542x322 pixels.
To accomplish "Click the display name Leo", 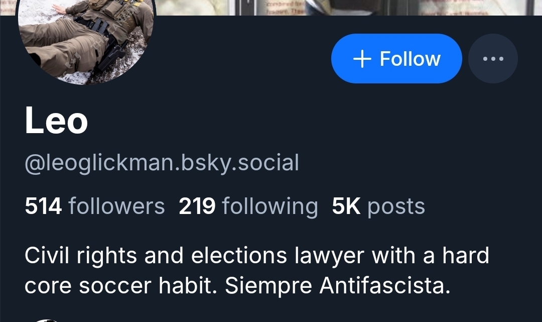I will [56, 122].
